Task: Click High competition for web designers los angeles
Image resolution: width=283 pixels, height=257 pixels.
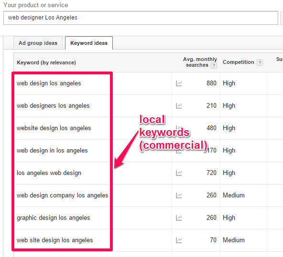Action: (x=229, y=106)
